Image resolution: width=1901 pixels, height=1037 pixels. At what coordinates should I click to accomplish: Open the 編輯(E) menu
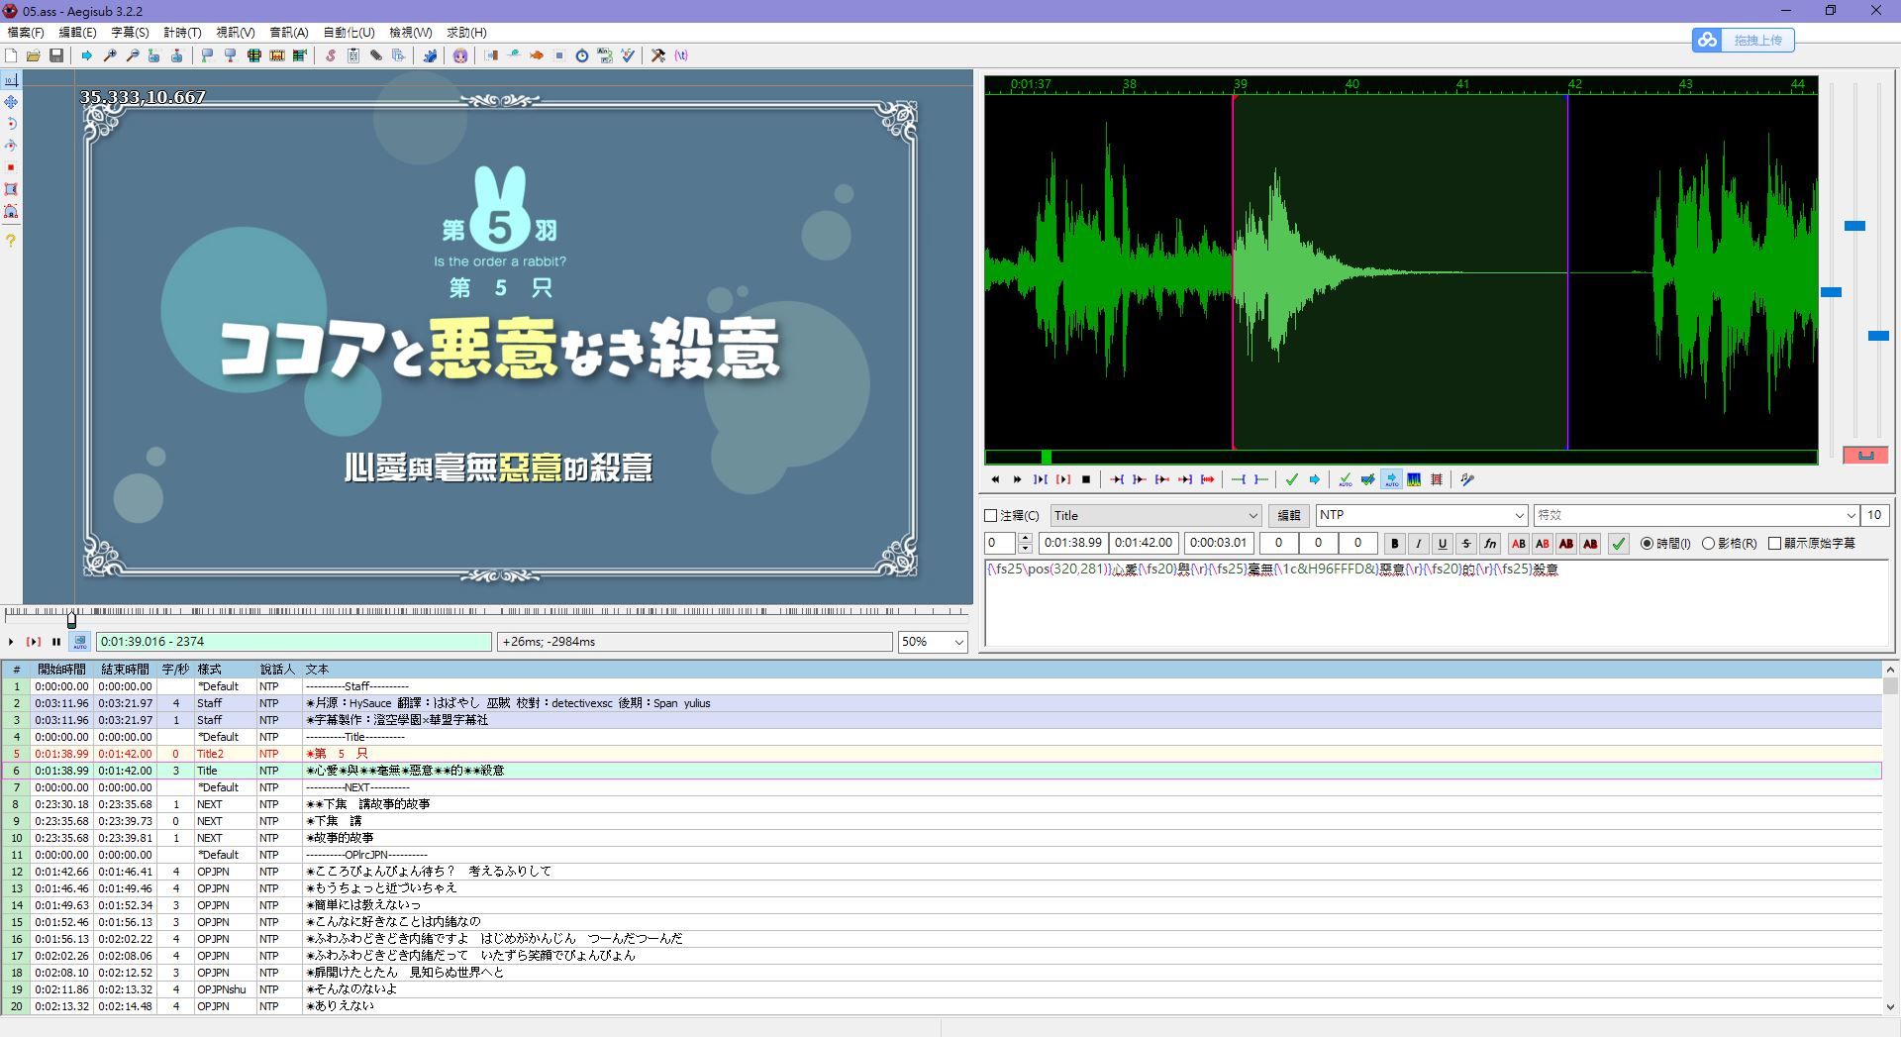click(77, 33)
